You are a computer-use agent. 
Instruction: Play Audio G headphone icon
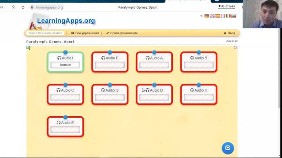103,90
